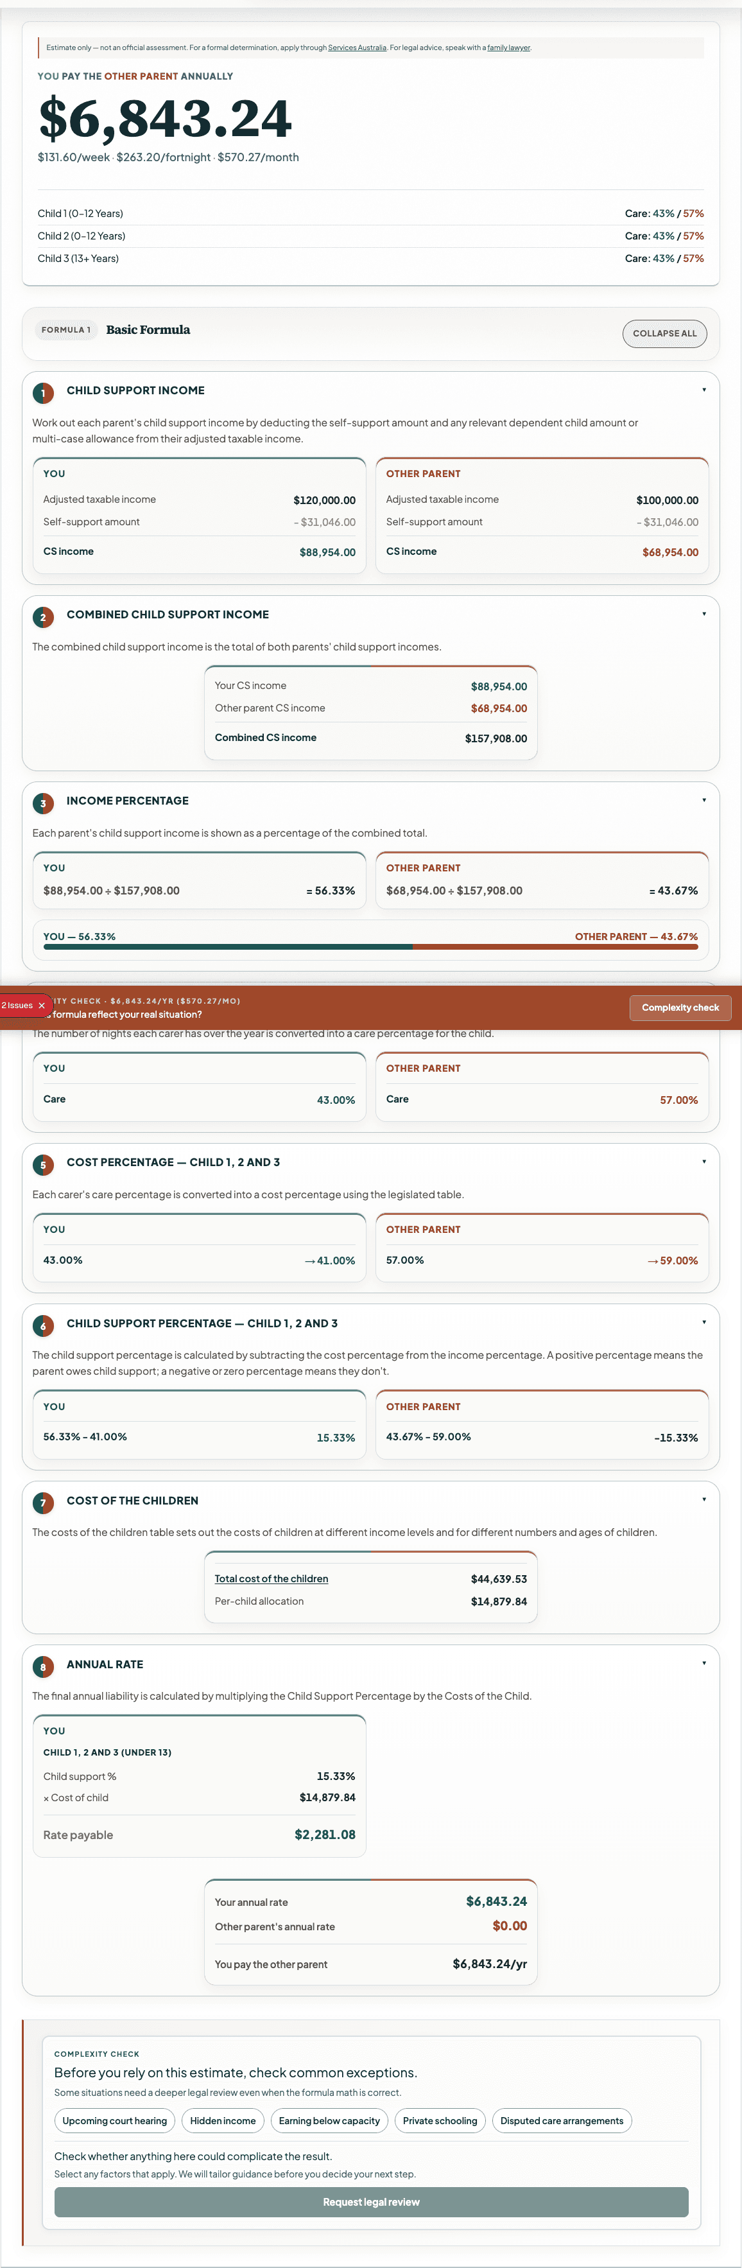
Task: Click the = 43.67% income percentage result
Action: pyautogui.click(x=673, y=891)
